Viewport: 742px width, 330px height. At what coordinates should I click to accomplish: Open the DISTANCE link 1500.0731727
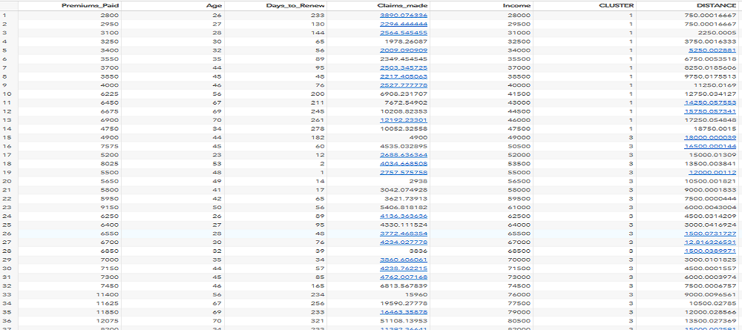pos(710,233)
